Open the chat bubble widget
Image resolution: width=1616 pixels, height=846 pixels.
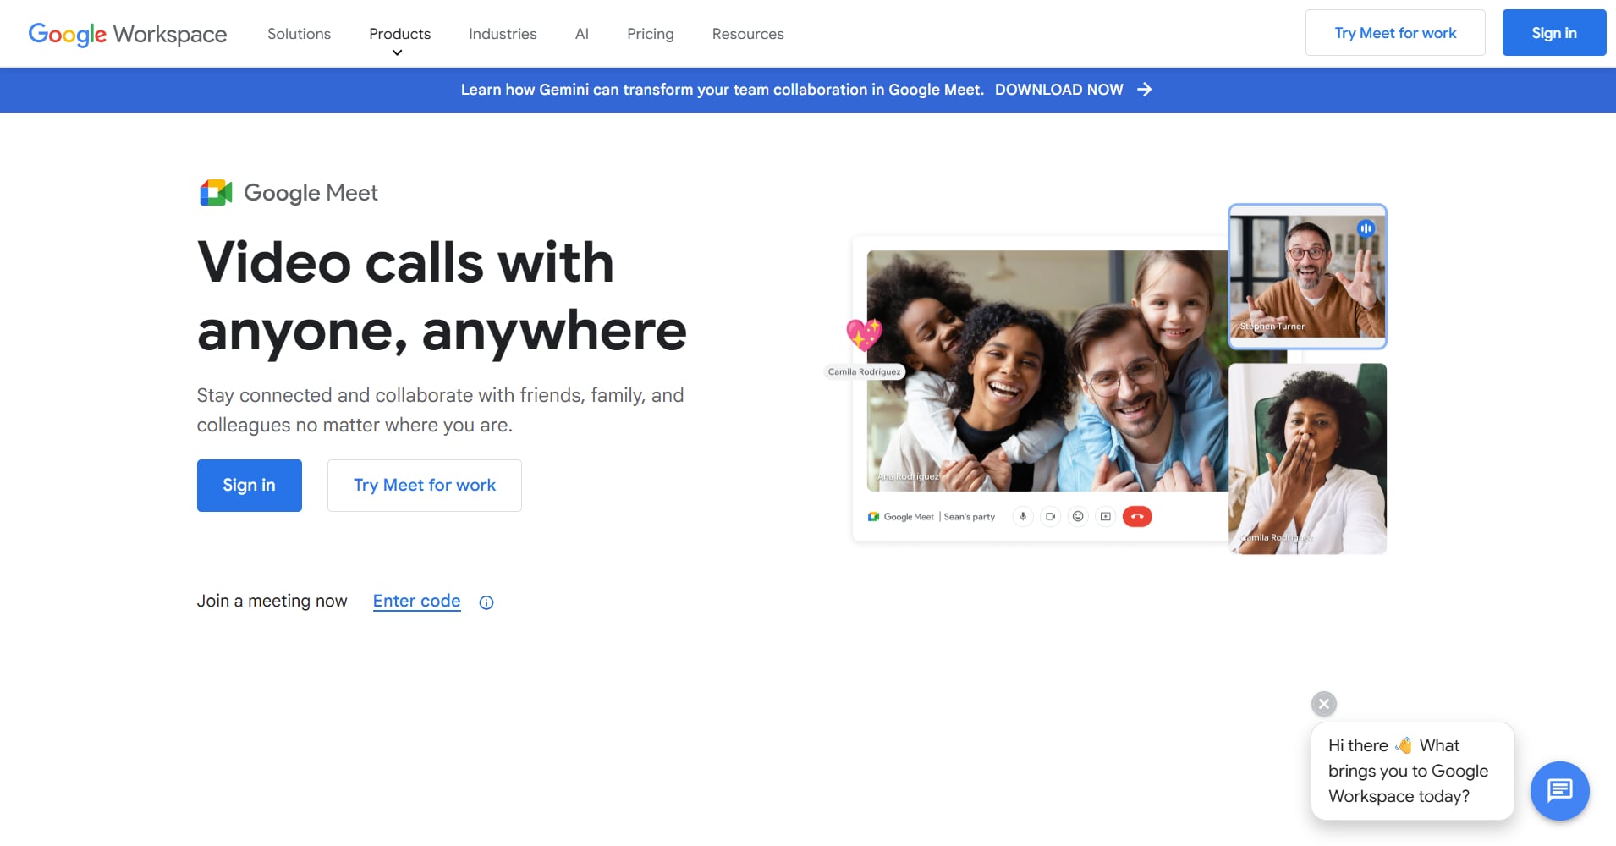click(1560, 791)
